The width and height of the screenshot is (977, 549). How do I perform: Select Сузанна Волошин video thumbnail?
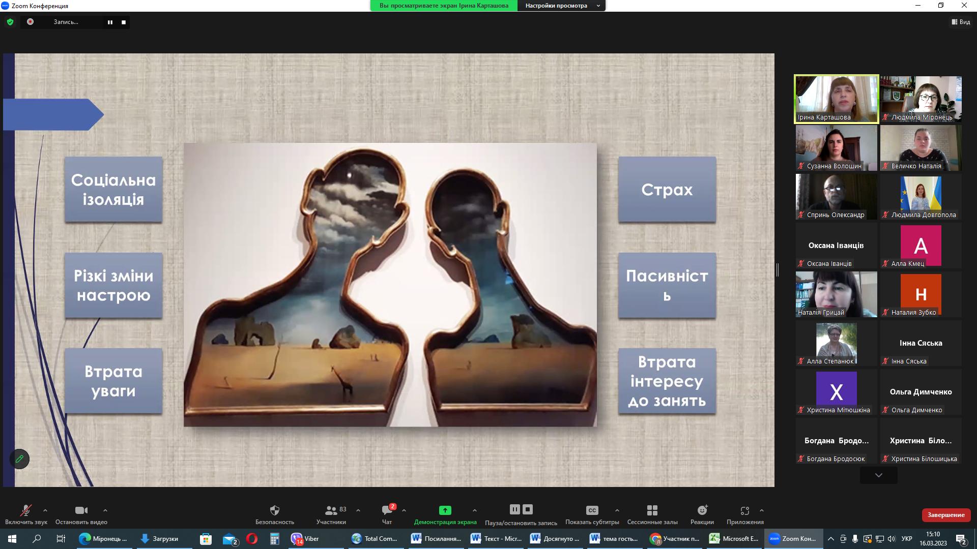pos(836,148)
